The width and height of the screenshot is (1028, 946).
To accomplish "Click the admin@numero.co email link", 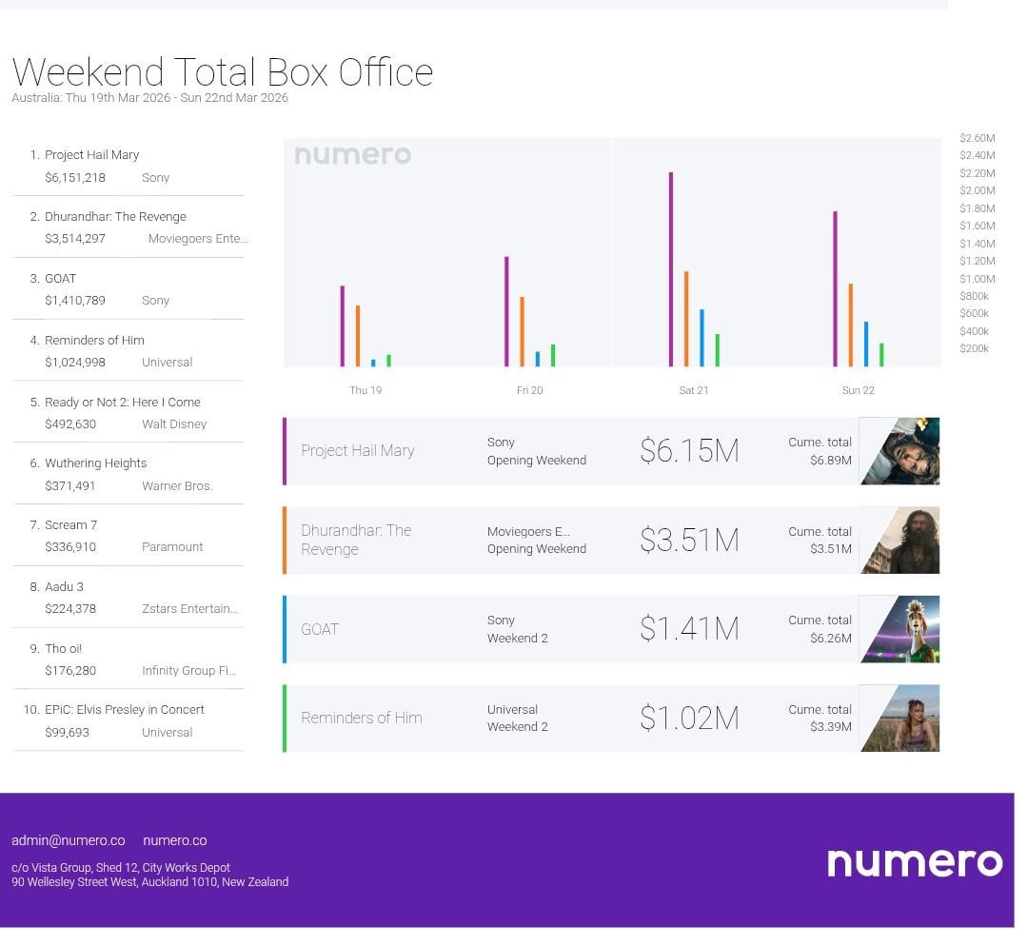I will pos(68,840).
